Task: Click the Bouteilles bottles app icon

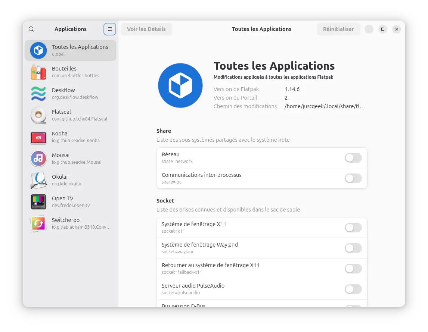Action: (x=38, y=72)
